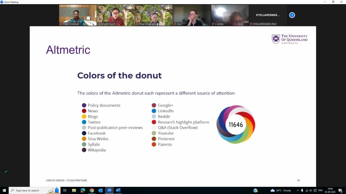Click 'CRICOS 00025B • TEQSA PRV12080' footer text

67,181
